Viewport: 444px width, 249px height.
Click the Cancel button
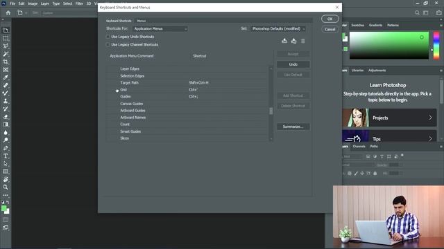point(330,29)
